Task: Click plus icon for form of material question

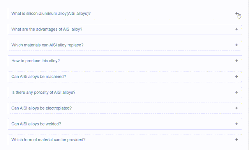Action: 237,140
